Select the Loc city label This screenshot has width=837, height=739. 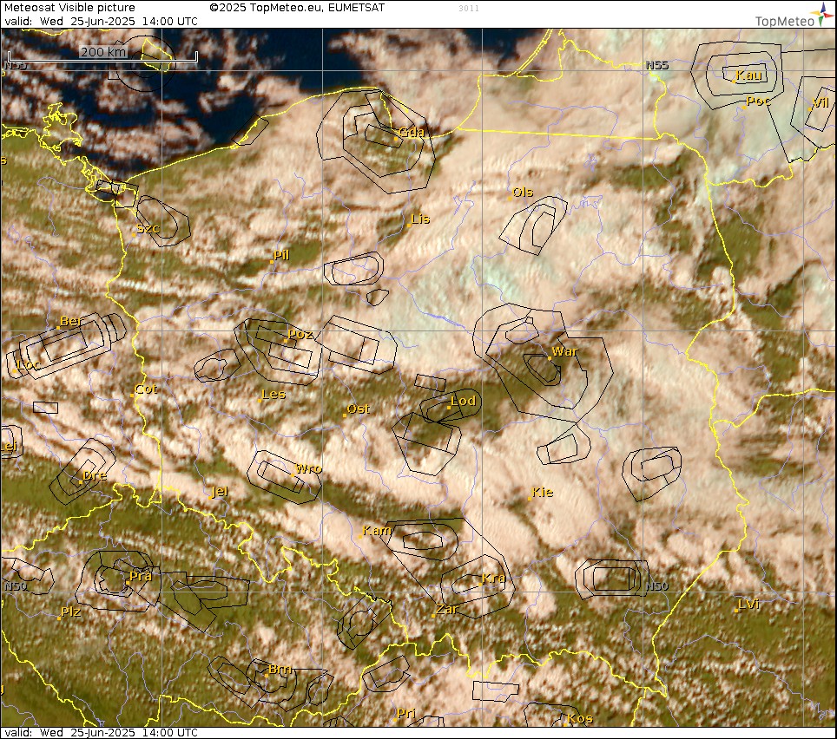click(x=29, y=364)
